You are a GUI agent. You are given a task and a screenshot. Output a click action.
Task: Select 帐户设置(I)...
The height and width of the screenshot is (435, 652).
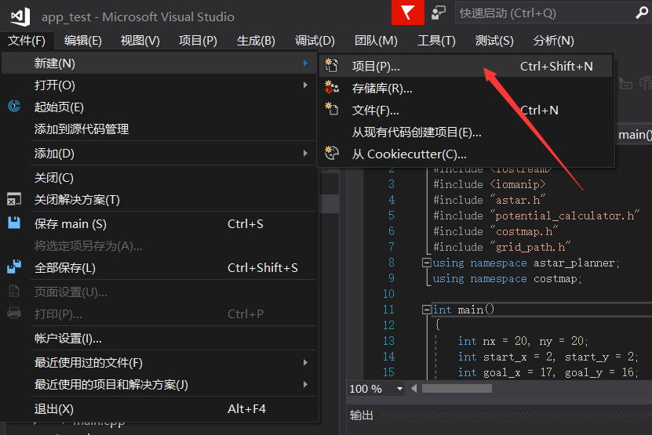coord(158,339)
